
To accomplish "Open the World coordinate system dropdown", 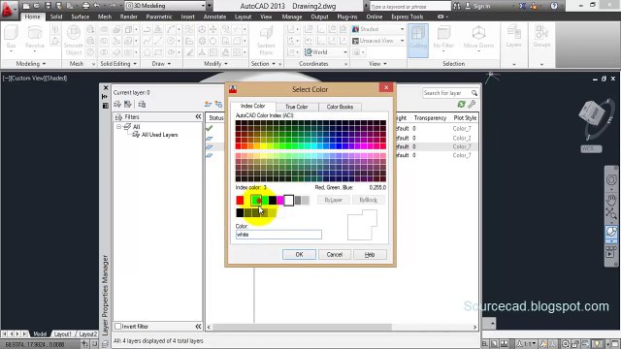I will [326, 52].
